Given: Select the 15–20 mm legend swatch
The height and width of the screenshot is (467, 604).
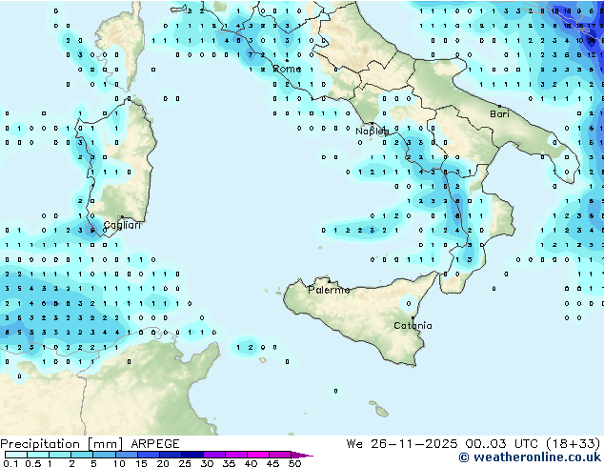Looking at the screenshot, I should click(148, 455).
